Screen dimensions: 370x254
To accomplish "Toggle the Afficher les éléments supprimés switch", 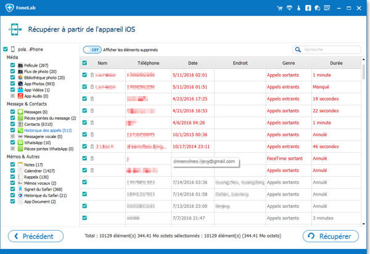I will (92, 49).
